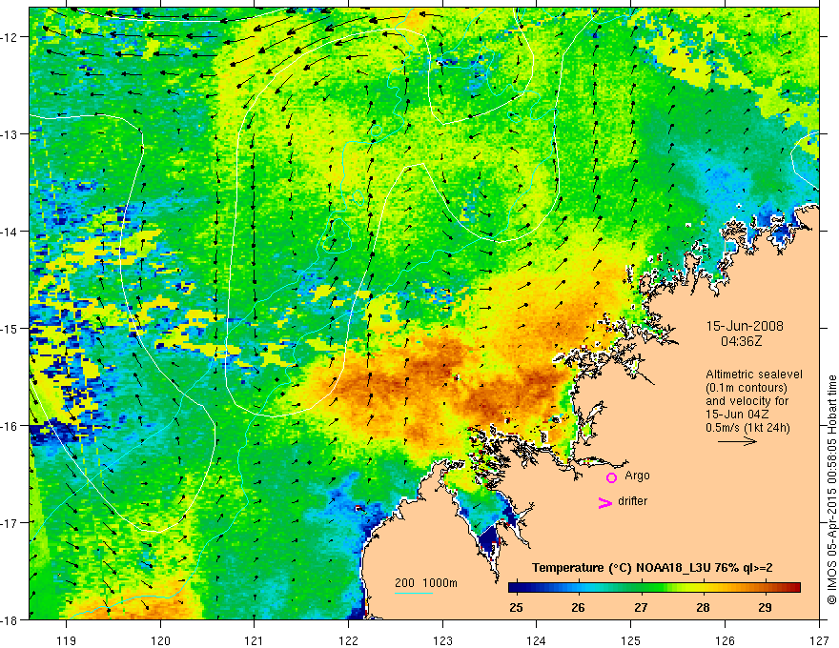Click the colorbar value '29'
The height and width of the screenshot is (648, 839).
(x=766, y=607)
